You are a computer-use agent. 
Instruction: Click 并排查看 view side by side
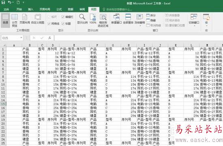[x=172, y=15]
